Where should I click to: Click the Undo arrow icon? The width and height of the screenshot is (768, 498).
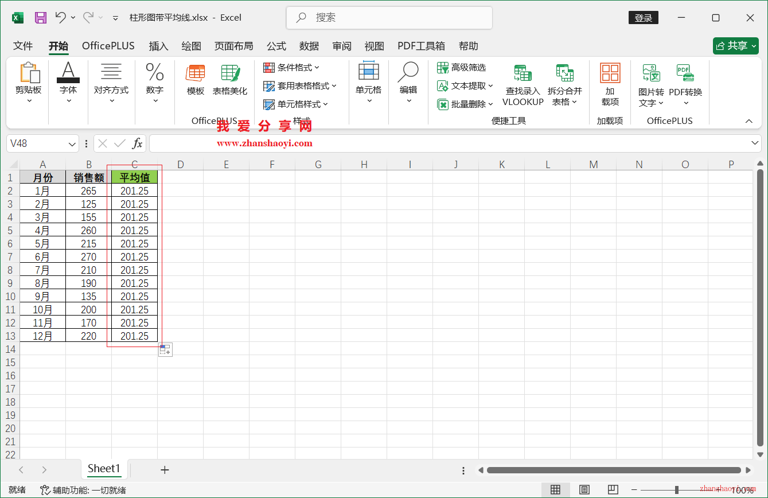tap(61, 18)
